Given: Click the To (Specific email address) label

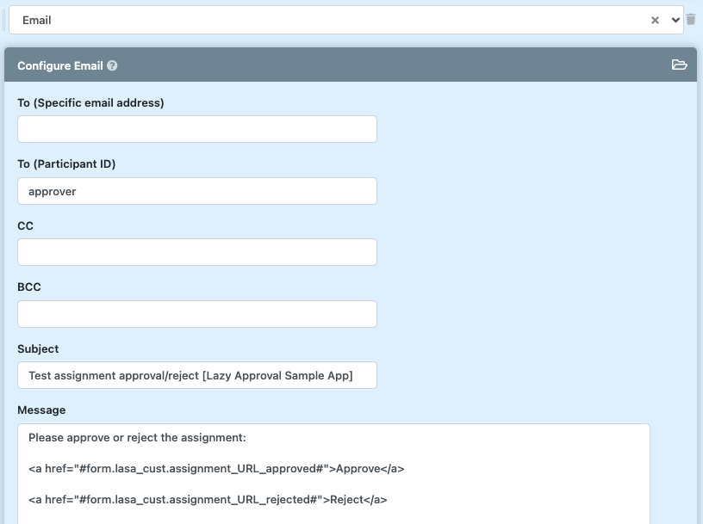Looking at the screenshot, I should (x=90, y=102).
